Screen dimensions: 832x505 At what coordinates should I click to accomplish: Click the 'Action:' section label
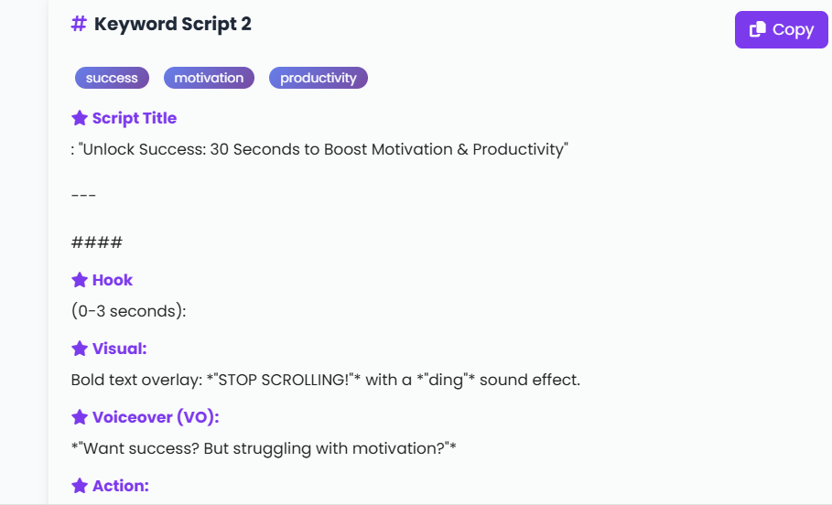[x=121, y=486]
